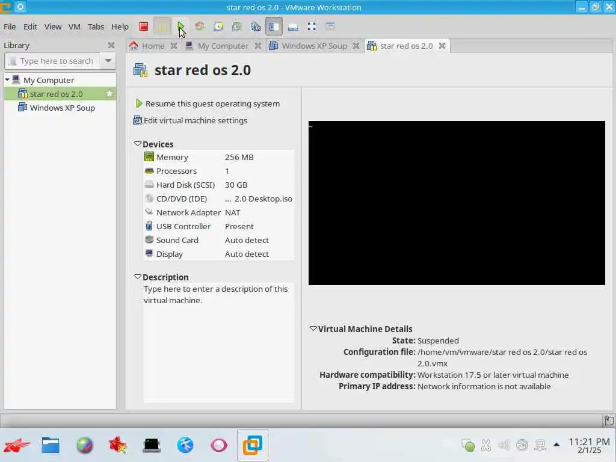Image resolution: width=616 pixels, height=462 pixels.
Task: Click the revert to snapshot toolbar icon
Action: click(236, 26)
